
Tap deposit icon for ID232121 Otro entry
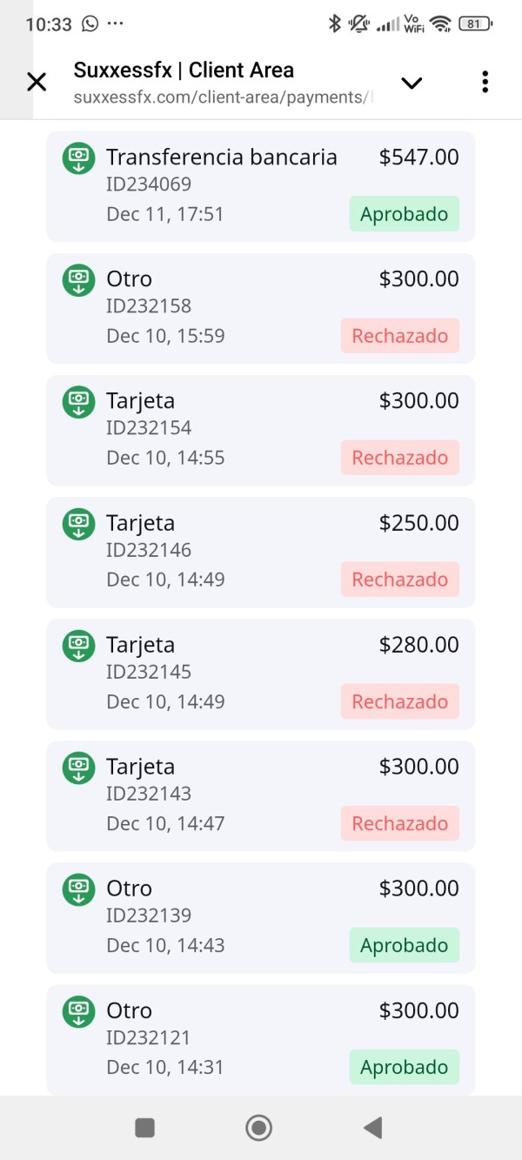(x=78, y=1011)
